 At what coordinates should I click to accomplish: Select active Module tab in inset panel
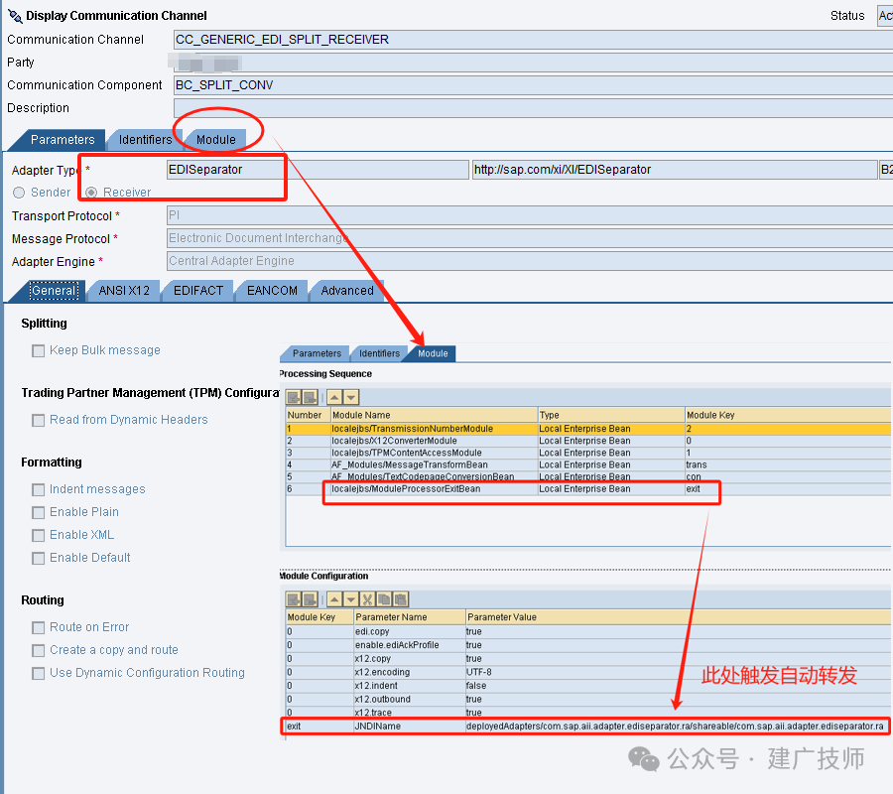coord(433,353)
